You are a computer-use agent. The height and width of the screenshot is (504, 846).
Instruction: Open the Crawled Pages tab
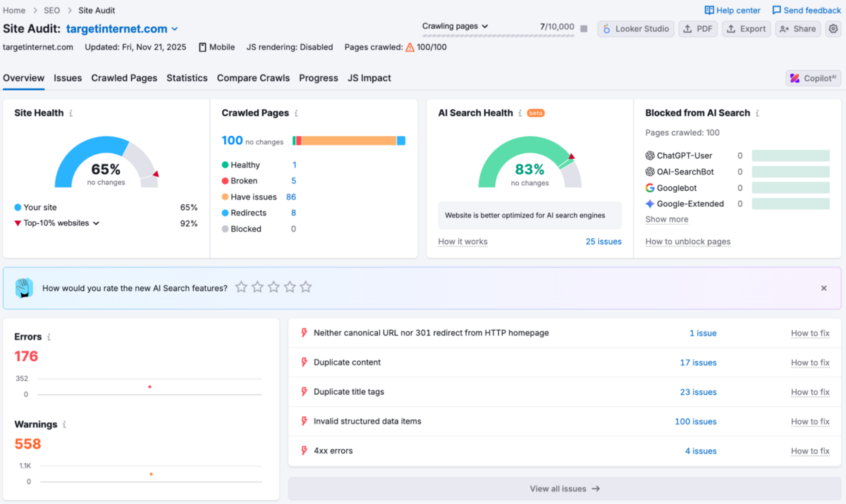pos(124,78)
